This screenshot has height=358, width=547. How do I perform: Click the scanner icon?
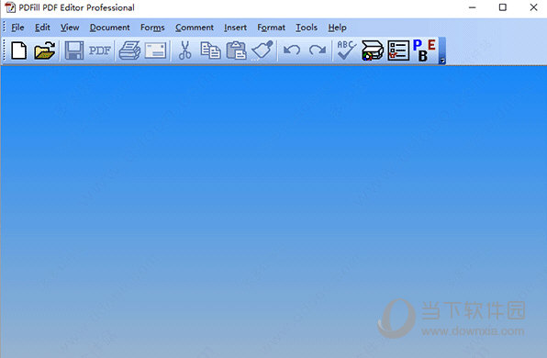[x=373, y=50]
